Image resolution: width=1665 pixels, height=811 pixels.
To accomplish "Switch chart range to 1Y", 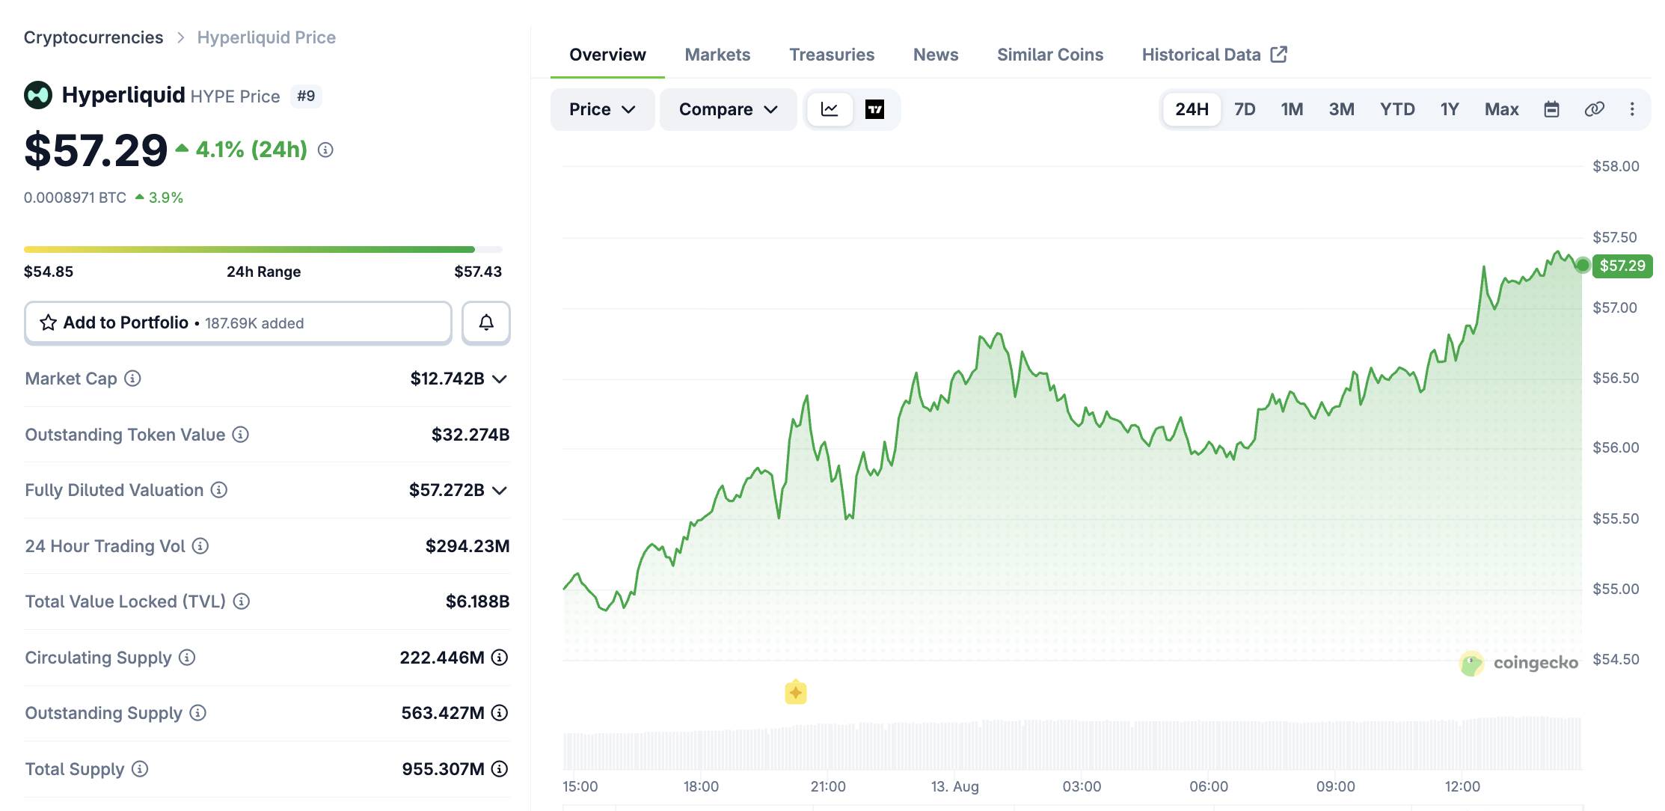I will pyautogui.click(x=1450, y=109).
